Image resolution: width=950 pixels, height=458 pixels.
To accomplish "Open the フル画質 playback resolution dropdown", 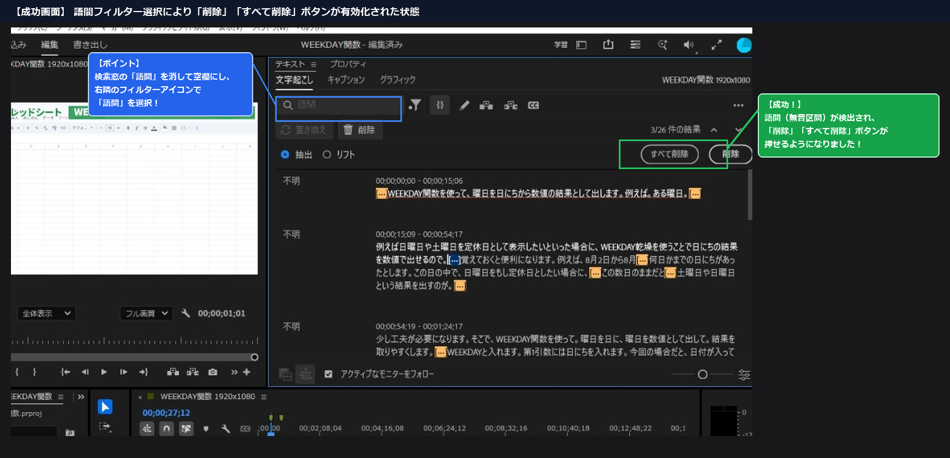I will (x=147, y=314).
